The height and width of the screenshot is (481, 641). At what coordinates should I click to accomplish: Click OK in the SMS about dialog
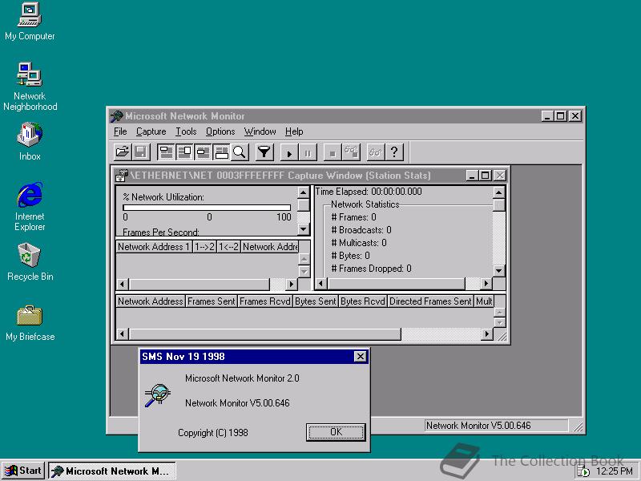coord(336,432)
